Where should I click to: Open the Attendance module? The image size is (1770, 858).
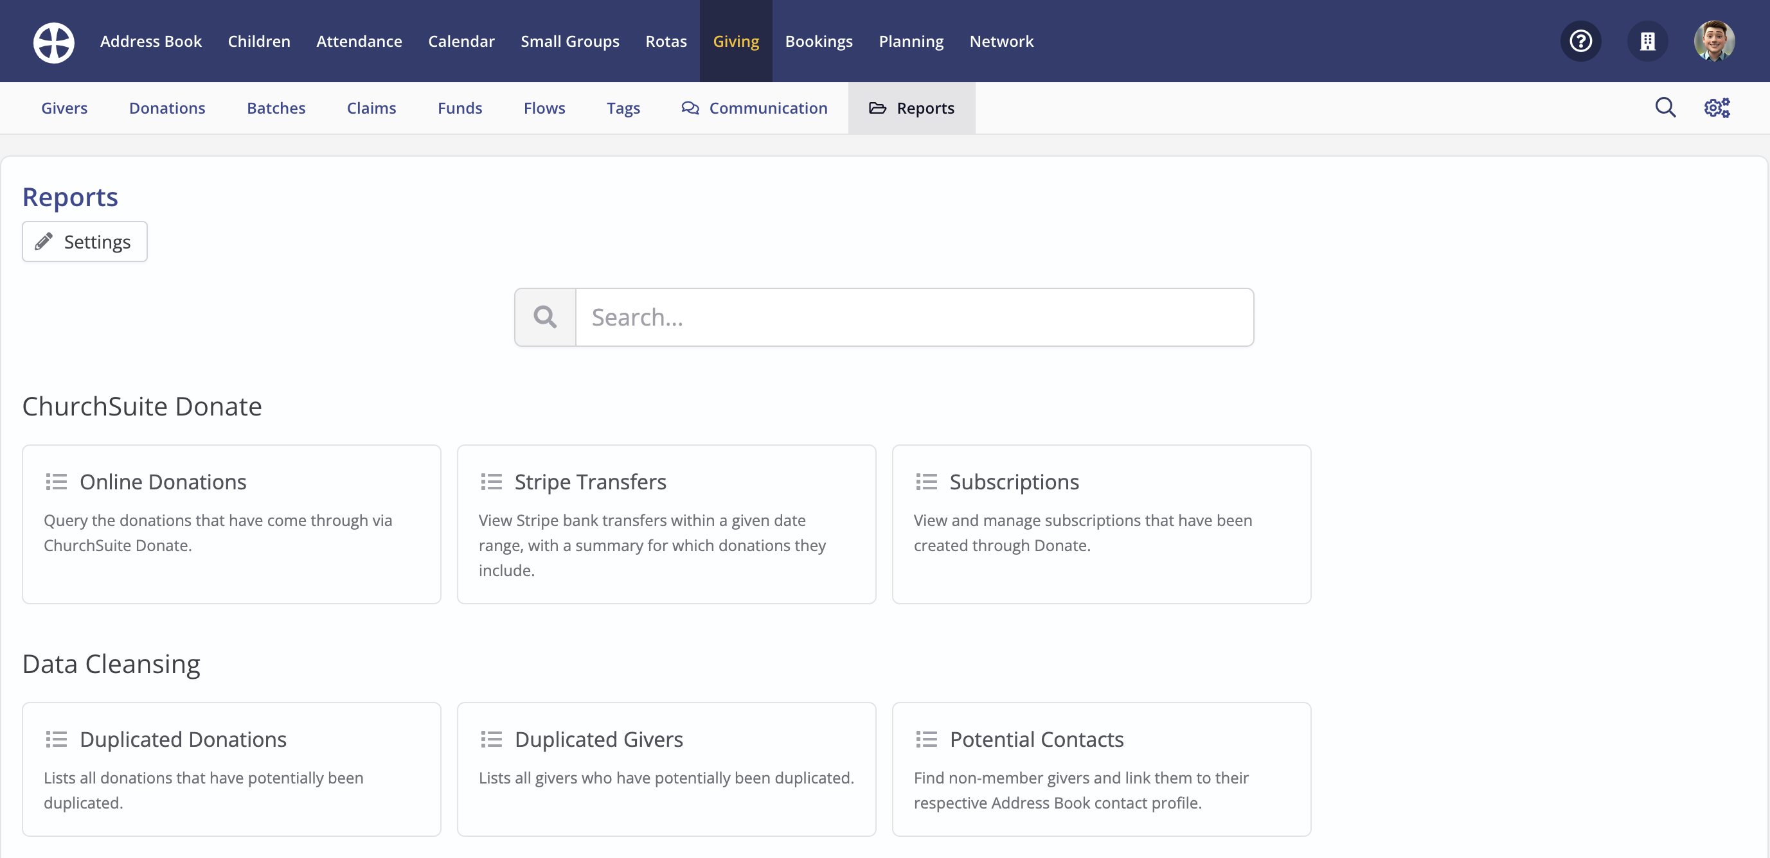[x=359, y=41]
